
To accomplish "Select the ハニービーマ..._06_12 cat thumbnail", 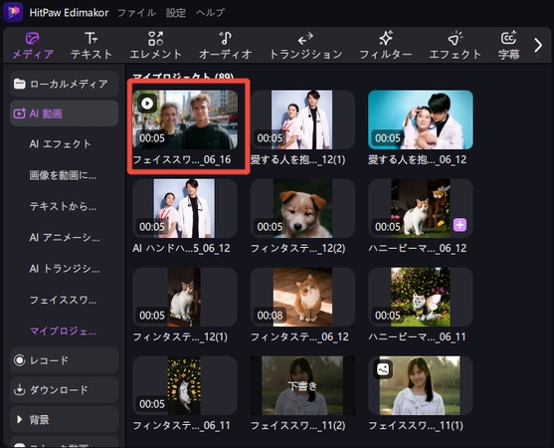I will click(x=421, y=208).
